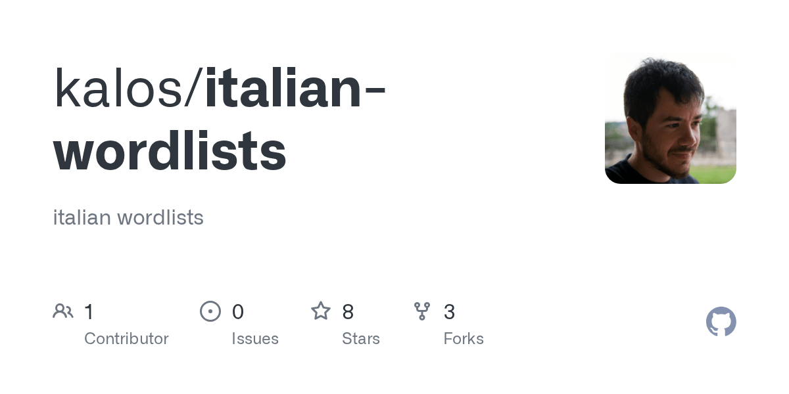Click the Forks branch icon
Viewport: 789px width, 394px height.
tap(422, 311)
